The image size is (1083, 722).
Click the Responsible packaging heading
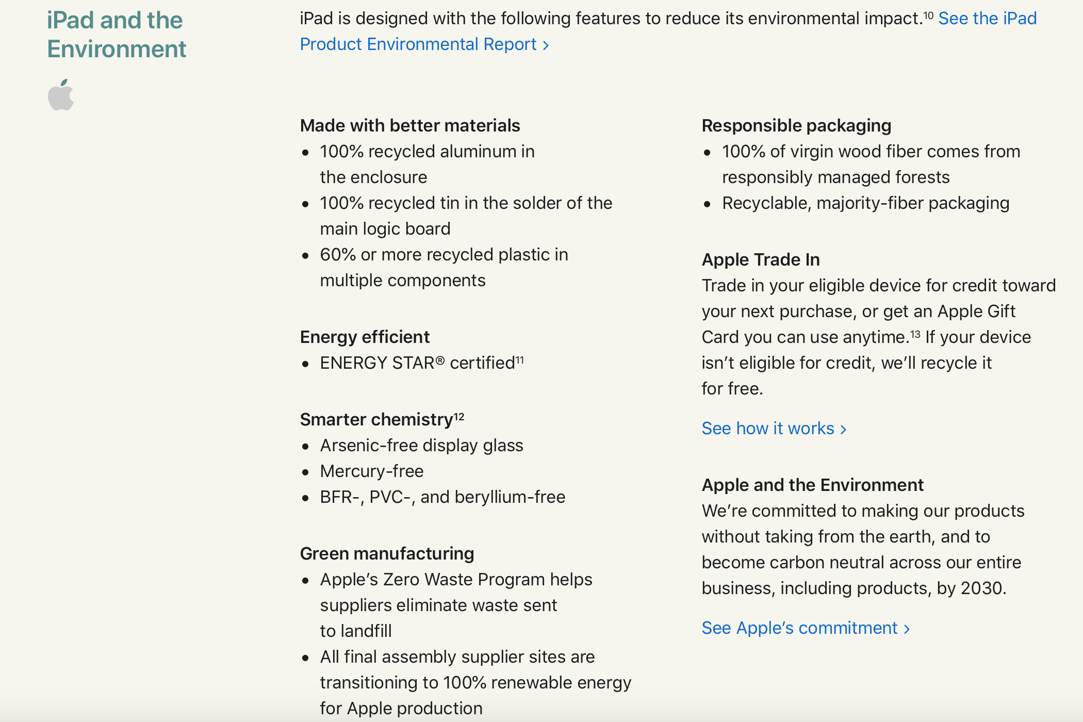click(796, 125)
